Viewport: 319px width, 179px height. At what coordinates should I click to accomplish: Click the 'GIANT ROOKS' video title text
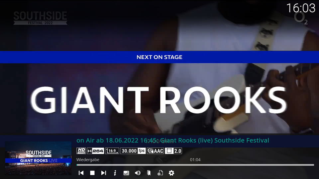point(159,100)
